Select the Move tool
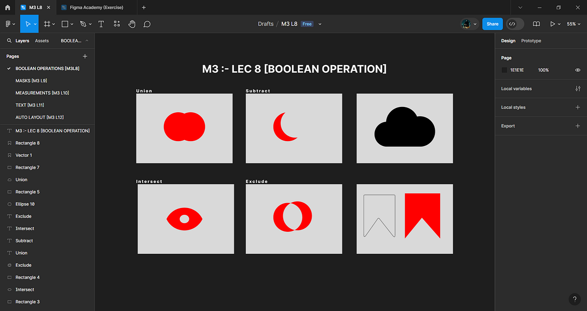The image size is (587, 311). [x=28, y=23]
